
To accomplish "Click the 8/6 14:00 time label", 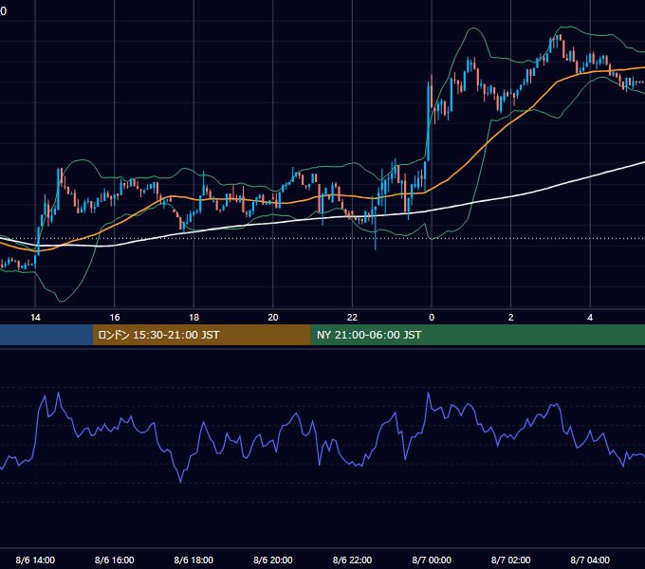I will point(35,560).
